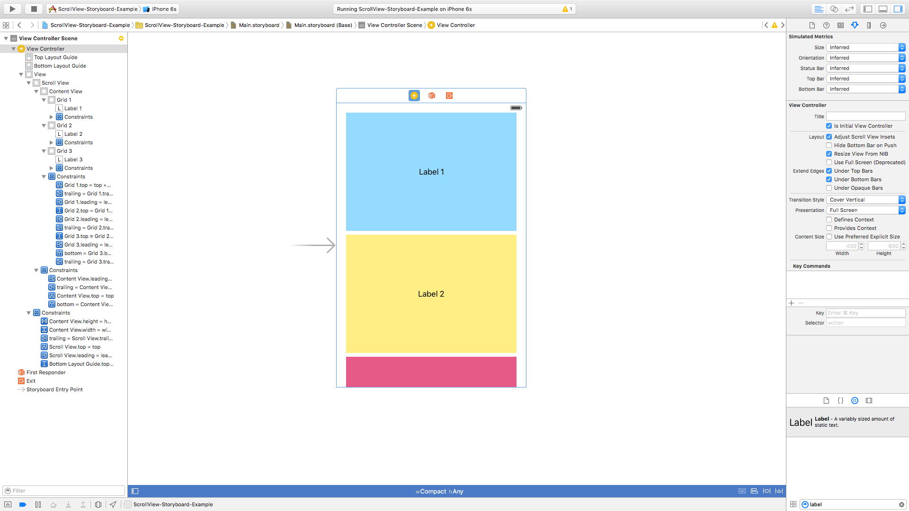Uncheck Is Initial View Controller
Screen dimensions: 909x511
pos(829,126)
